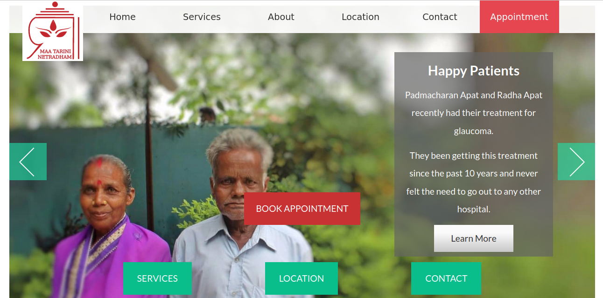Select the About navigation item
This screenshot has height=298, width=603.
[281, 17]
